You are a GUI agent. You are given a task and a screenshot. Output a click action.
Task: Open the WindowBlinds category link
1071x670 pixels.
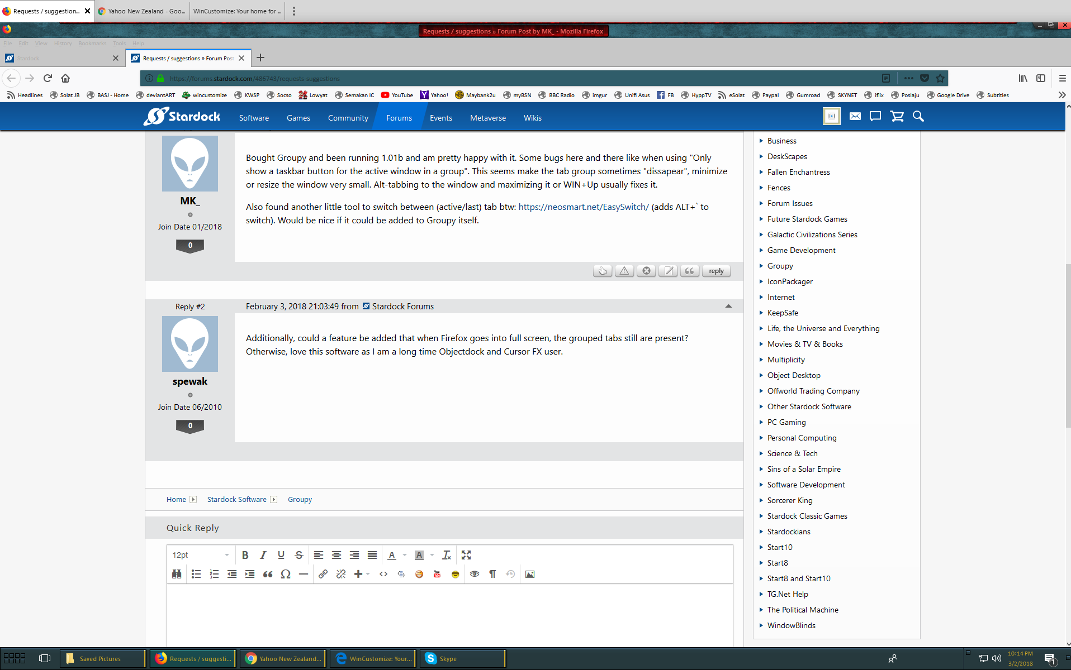791,625
